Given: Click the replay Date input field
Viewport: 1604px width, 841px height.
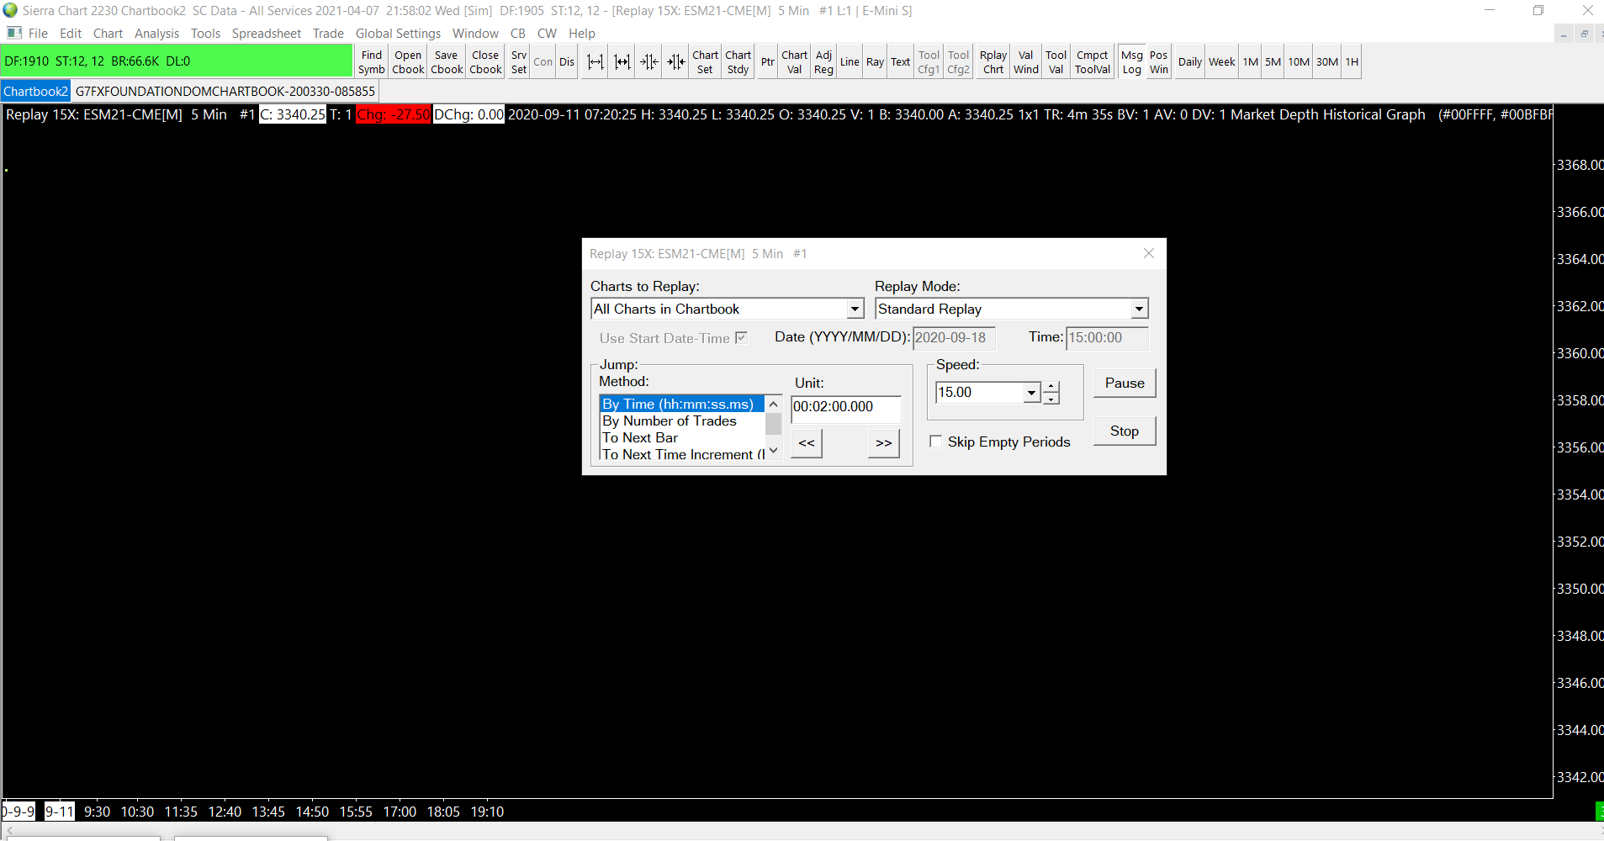Looking at the screenshot, I should (x=954, y=338).
